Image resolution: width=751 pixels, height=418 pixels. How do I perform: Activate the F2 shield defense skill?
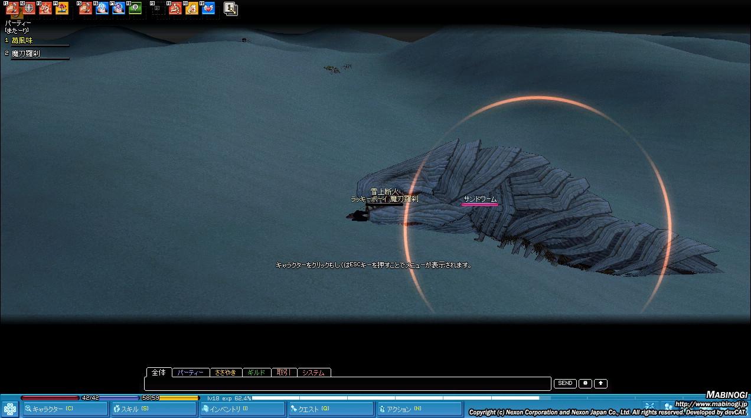click(29, 8)
